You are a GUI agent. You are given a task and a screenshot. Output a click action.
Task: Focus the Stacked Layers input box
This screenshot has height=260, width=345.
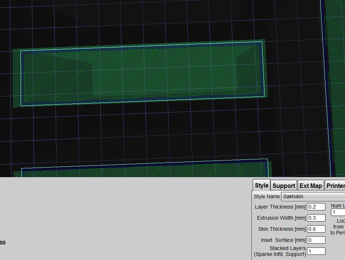(x=316, y=251)
